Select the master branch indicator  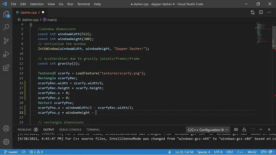click(x=11, y=152)
